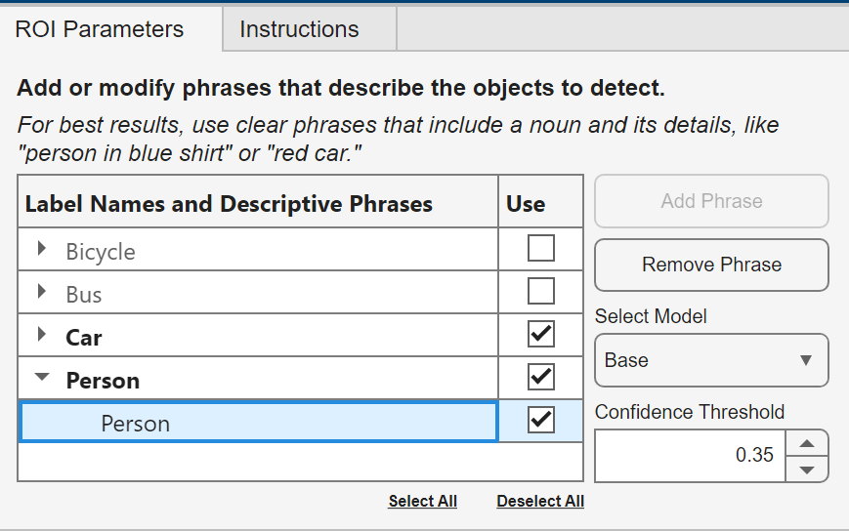Click the Deselect All link
Viewport: 849px width, 531px height.
pyautogui.click(x=540, y=502)
